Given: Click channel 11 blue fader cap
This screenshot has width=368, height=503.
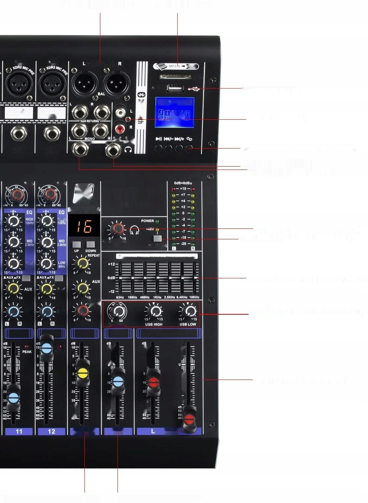Looking at the screenshot, I should point(14,398).
